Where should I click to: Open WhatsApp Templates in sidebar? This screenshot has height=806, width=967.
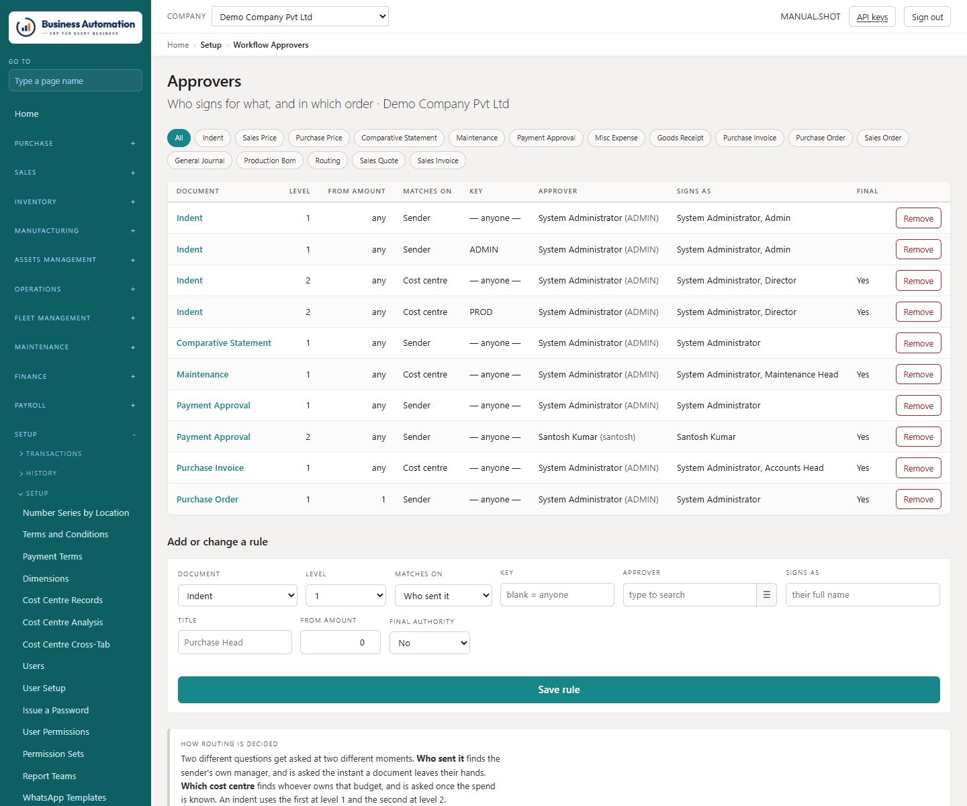click(64, 798)
